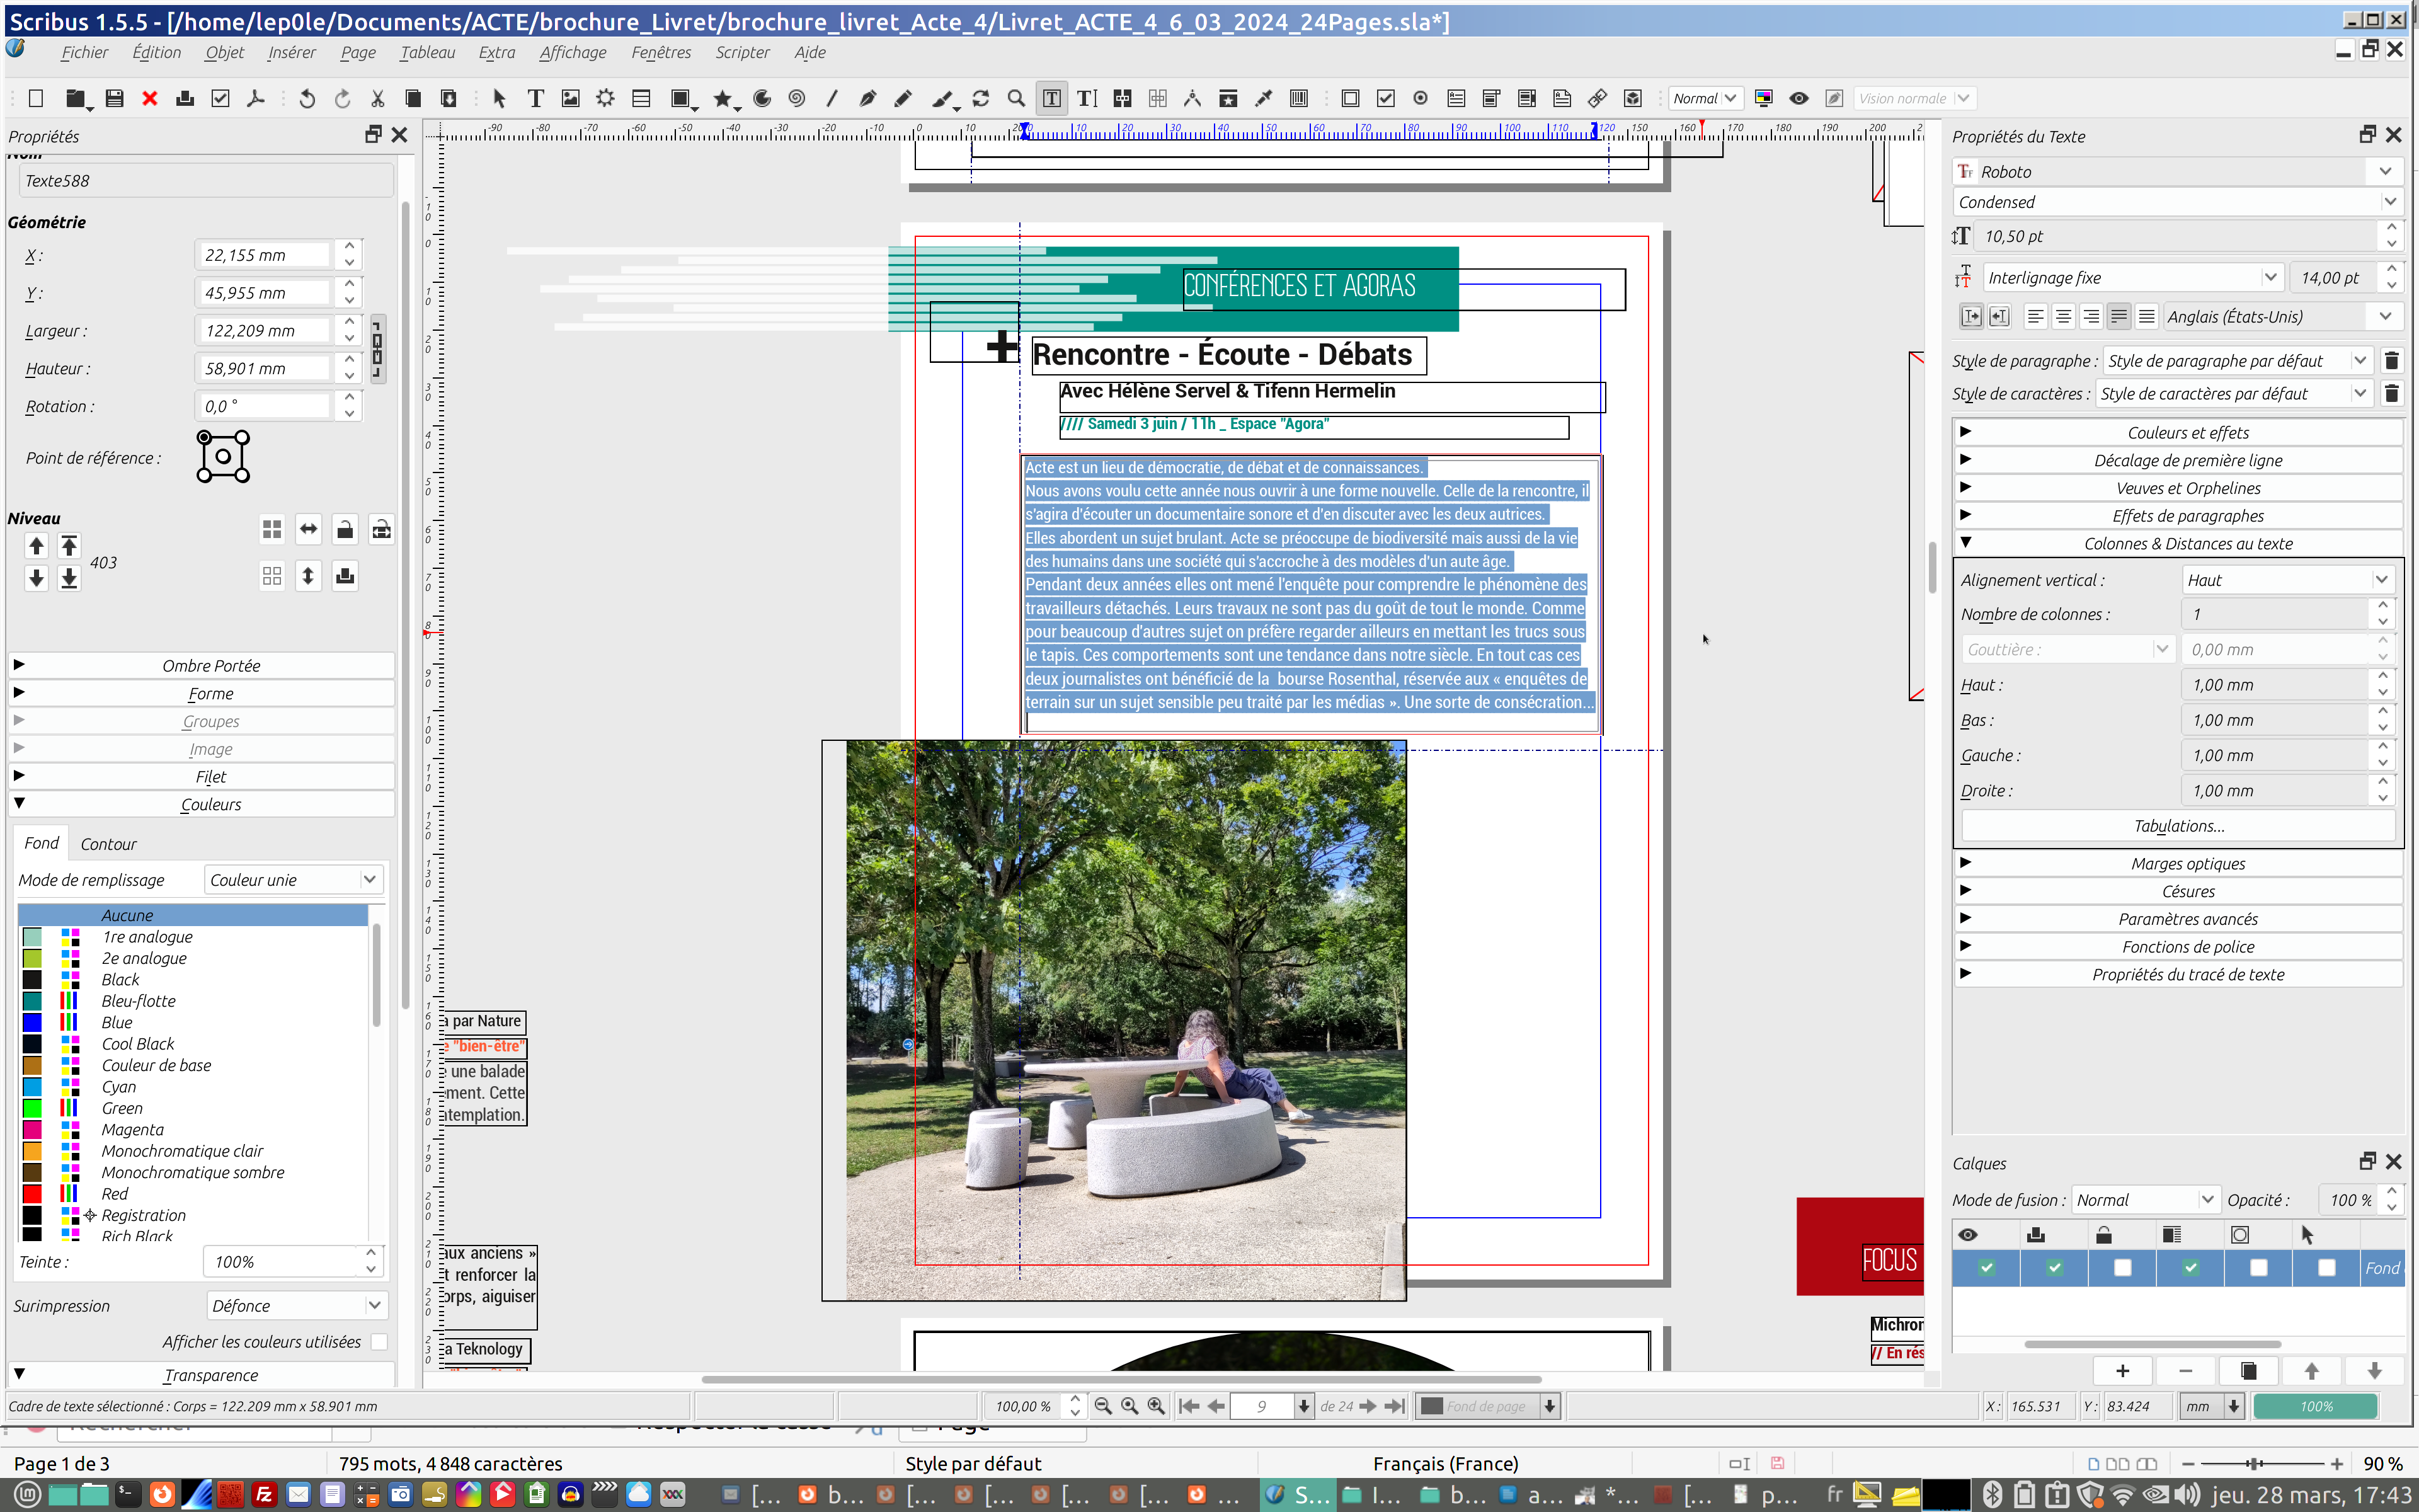Open the Alignement vertical dropdown
Screen dimensions: 2419x1512
[x=2286, y=580]
